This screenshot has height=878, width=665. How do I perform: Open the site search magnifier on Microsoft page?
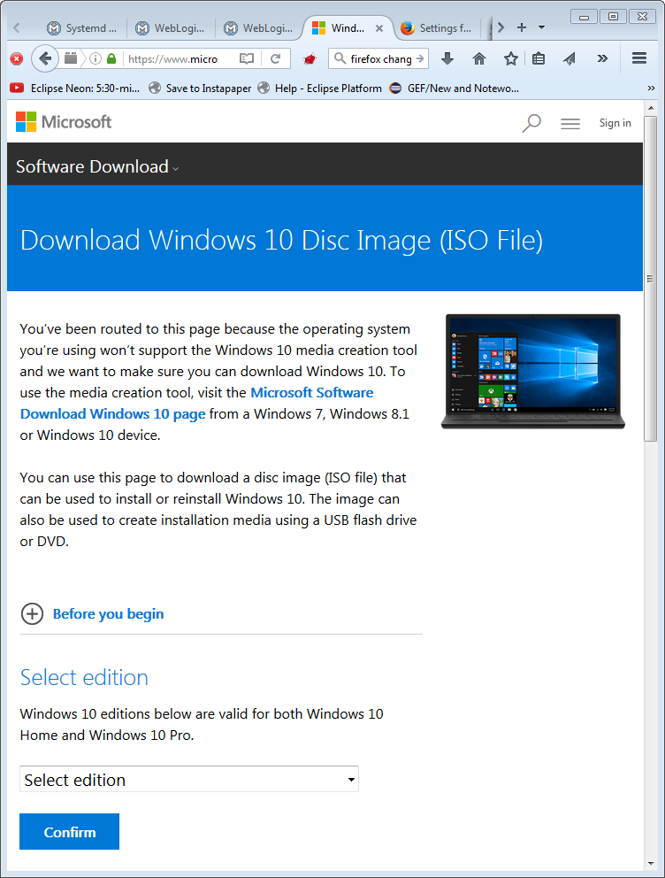point(531,123)
